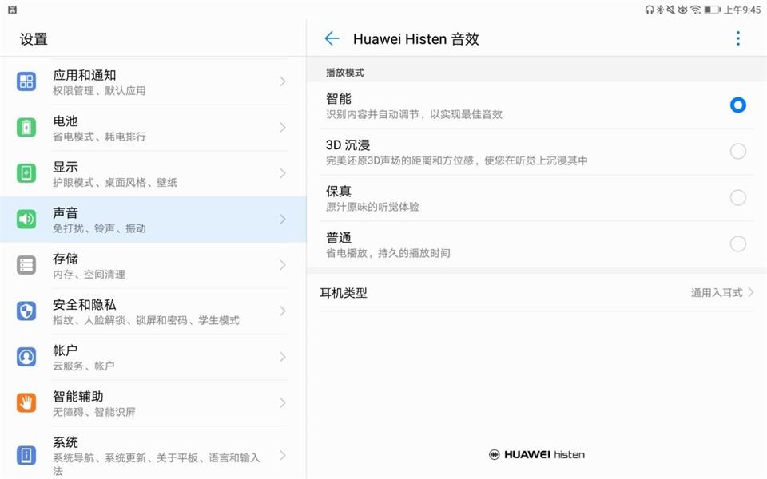Tap the green 显示 display icon
Image resolution: width=767 pixels, height=479 pixels.
[26, 173]
